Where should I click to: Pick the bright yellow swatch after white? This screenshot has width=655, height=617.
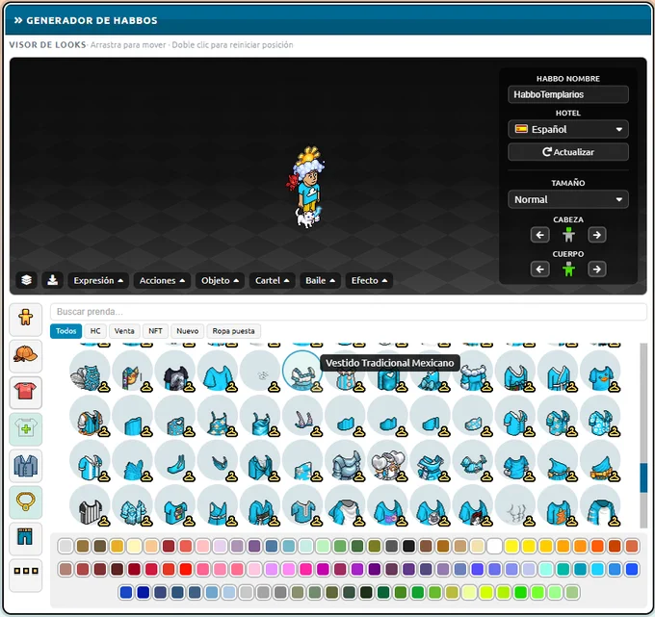pos(511,546)
